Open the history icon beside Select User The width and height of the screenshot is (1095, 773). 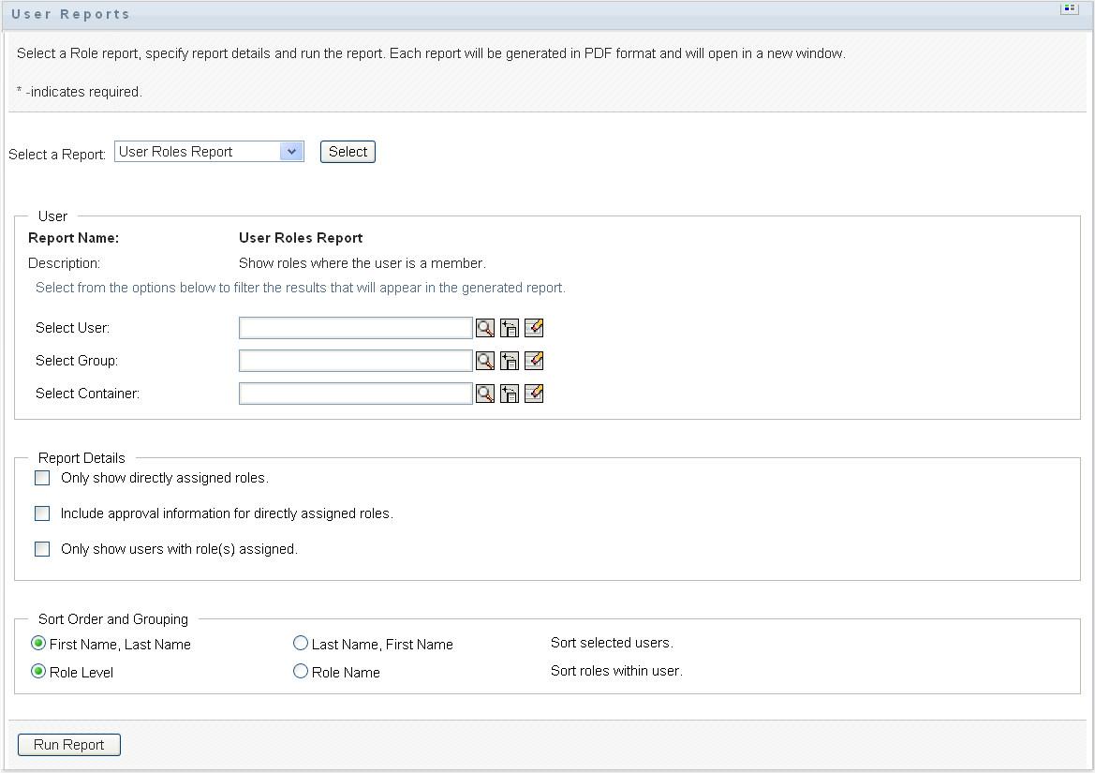click(x=510, y=328)
